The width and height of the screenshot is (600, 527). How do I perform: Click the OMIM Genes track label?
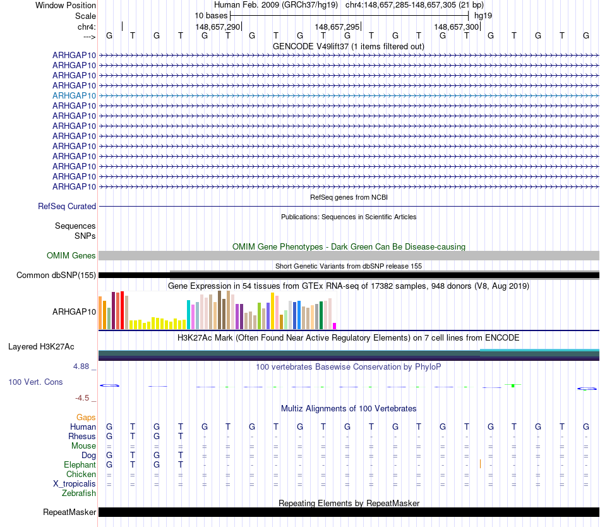[71, 256]
